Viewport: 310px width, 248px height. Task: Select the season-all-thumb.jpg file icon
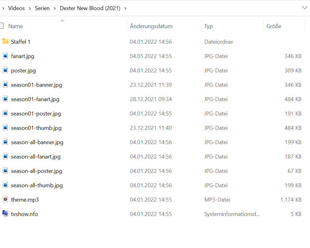point(5,185)
